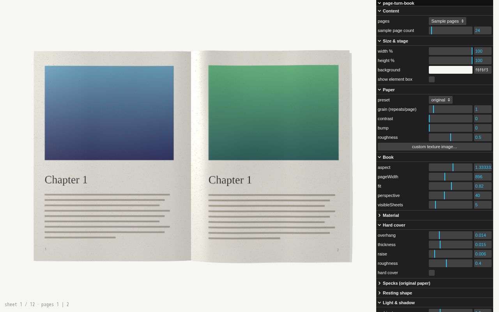Click the left book page with blue image
499x312 pixels.
pos(112,156)
